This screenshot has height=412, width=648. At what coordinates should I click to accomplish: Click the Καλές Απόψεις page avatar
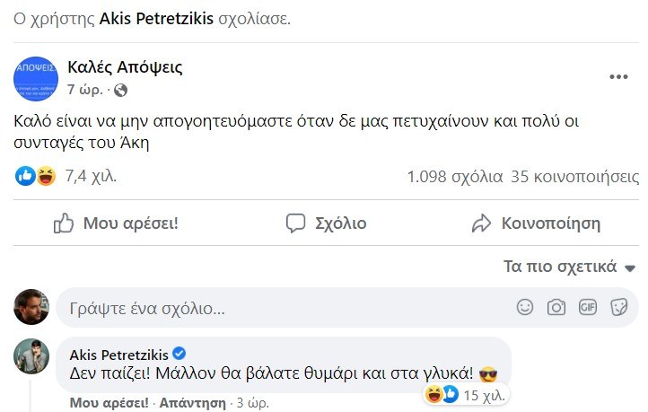tap(37, 78)
